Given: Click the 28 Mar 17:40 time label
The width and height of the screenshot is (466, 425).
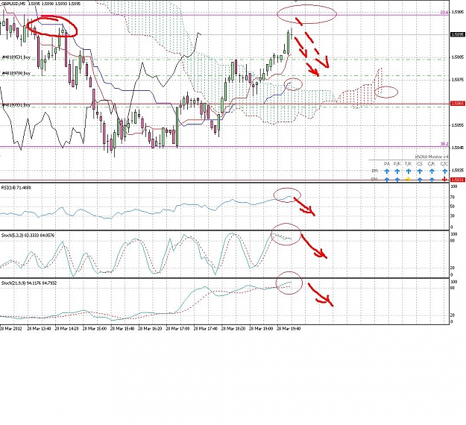Looking at the screenshot, I should [205, 328].
